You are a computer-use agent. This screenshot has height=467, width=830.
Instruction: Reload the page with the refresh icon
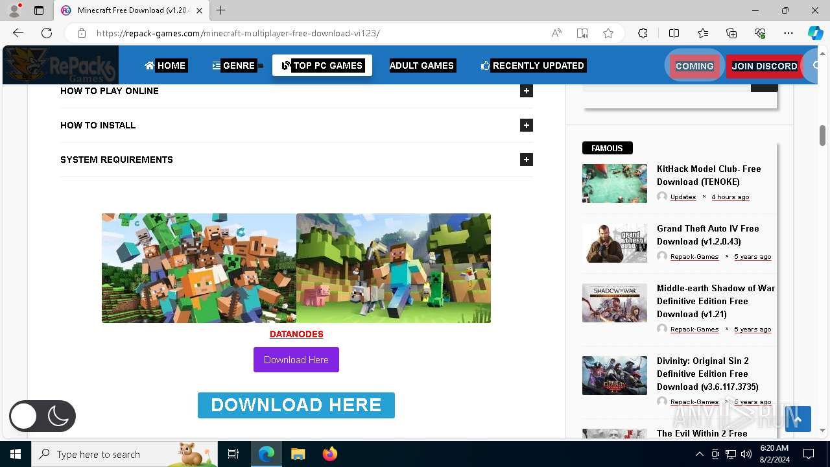(47, 33)
